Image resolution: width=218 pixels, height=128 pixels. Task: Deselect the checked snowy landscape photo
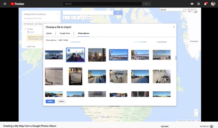point(118,55)
